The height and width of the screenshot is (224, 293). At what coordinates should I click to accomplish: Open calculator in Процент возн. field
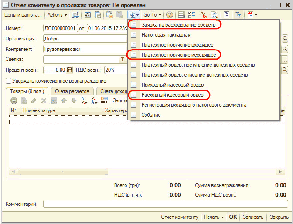[x=69, y=70]
